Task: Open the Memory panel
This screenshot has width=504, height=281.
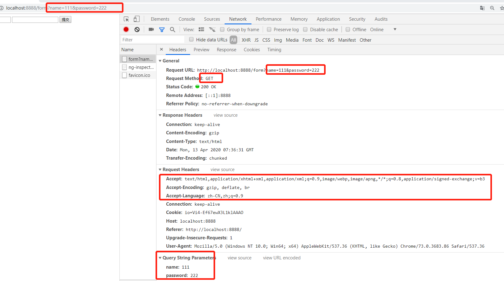Action: point(299,19)
